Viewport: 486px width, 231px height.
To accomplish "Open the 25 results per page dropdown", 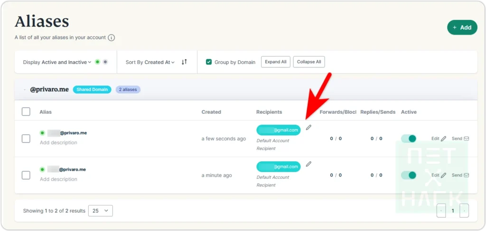I will pos(101,211).
